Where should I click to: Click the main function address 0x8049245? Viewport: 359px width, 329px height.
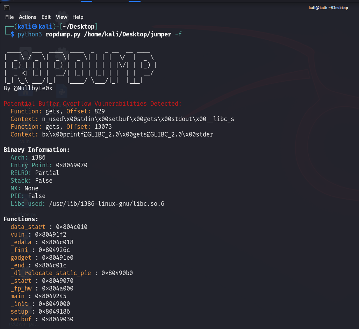51,296
